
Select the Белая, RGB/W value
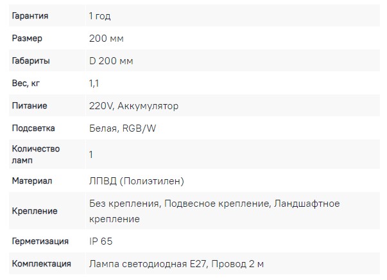pyautogui.click(x=123, y=128)
